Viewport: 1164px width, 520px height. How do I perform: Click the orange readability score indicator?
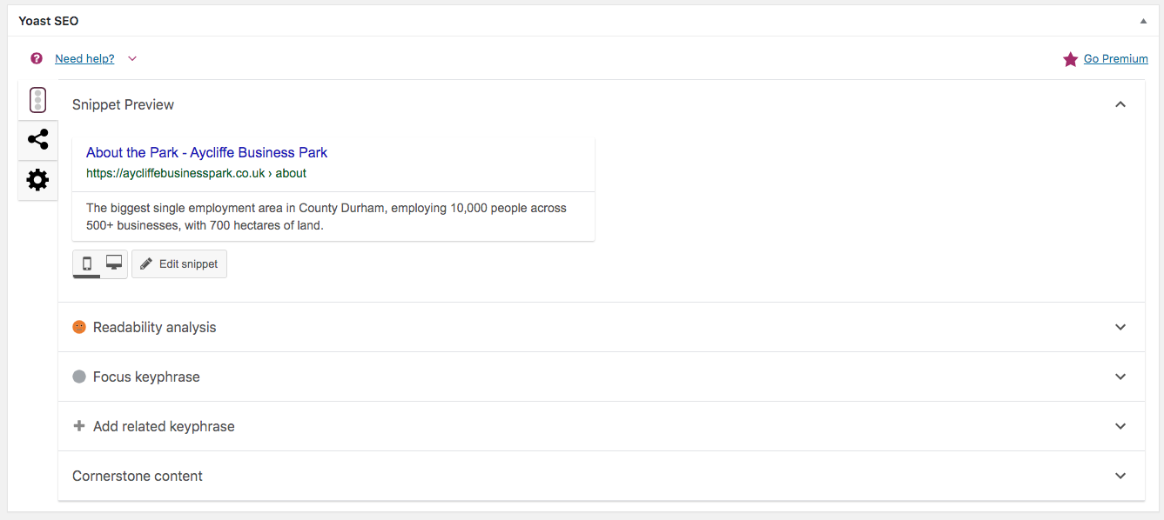79,327
